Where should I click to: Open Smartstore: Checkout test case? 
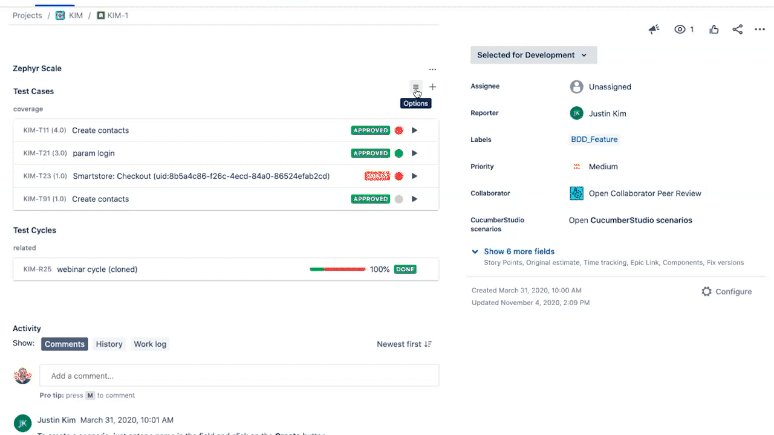[201, 176]
